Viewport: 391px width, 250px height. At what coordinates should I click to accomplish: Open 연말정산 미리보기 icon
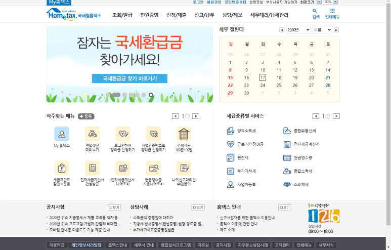(x=92, y=134)
